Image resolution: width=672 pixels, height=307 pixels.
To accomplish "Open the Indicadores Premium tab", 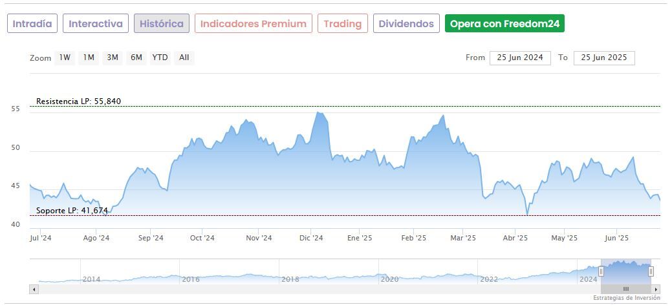I will [x=253, y=24].
